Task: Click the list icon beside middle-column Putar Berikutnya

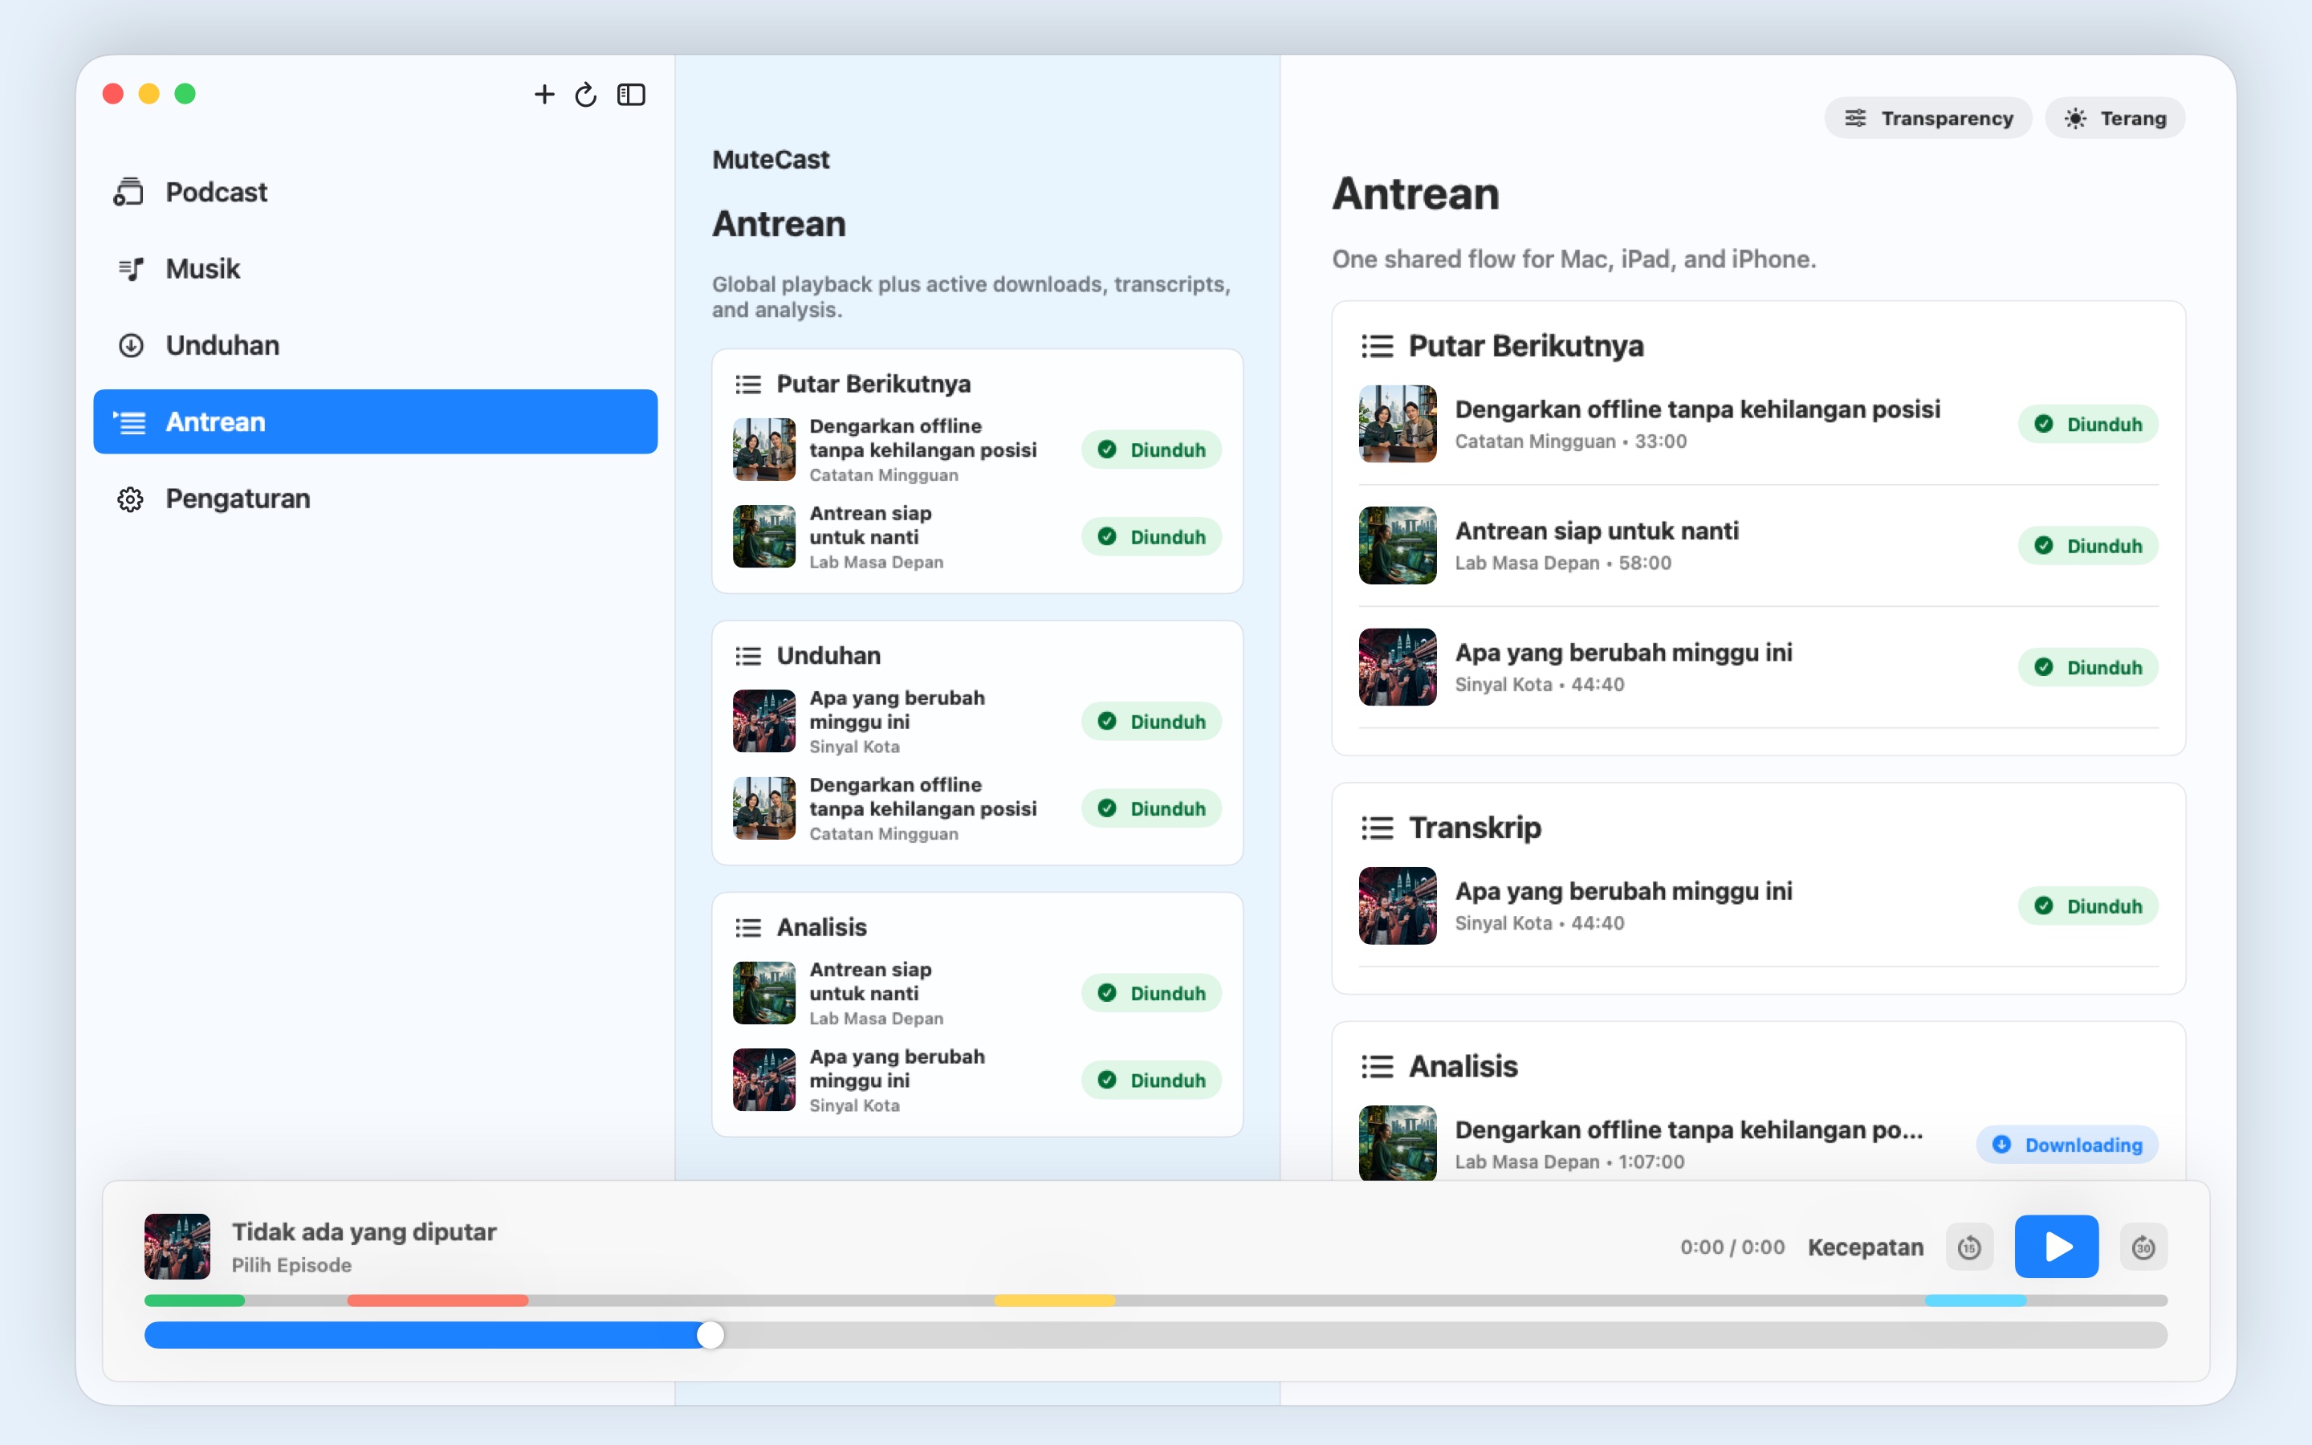Action: [748, 385]
